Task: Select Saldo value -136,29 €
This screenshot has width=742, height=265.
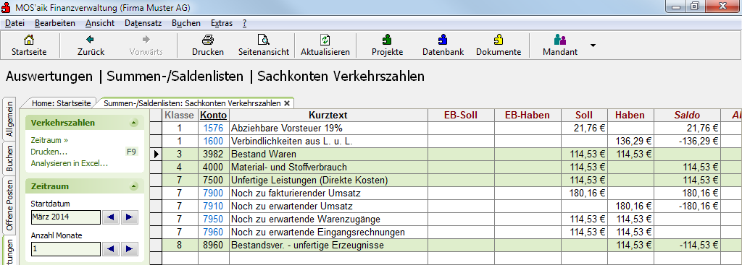Action: [687, 141]
